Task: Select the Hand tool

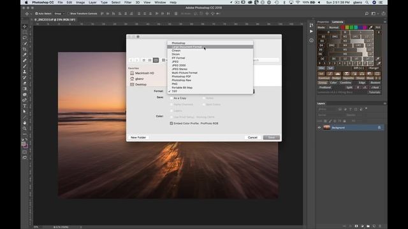Action: pyautogui.click(x=25, y=123)
